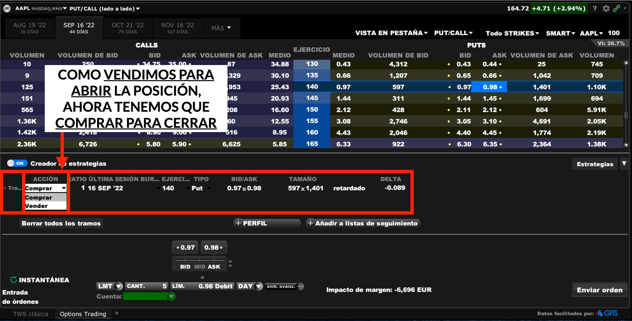Click the BID MID ASK price slider
This screenshot has width=632, height=321.
tap(199, 264)
